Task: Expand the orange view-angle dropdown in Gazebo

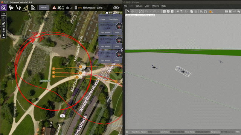Action: click(x=213, y=12)
